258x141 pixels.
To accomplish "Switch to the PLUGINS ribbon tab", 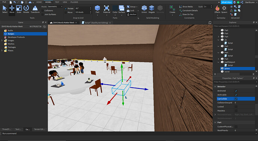I will pyautogui.click(x=74, y=2).
